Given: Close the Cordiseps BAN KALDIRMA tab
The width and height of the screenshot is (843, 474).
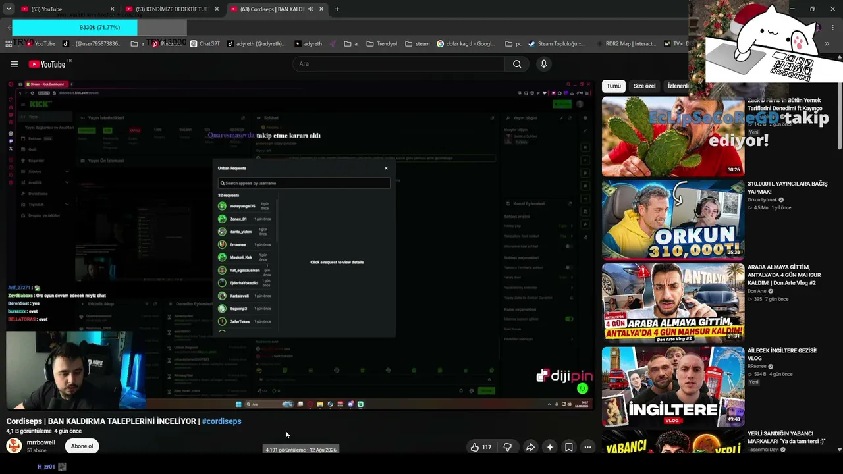Looking at the screenshot, I should pyautogui.click(x=321, y=9).
